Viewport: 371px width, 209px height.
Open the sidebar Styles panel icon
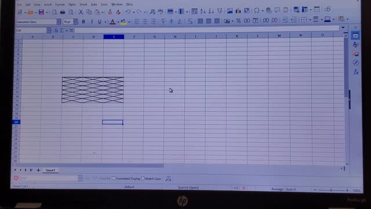355,45
